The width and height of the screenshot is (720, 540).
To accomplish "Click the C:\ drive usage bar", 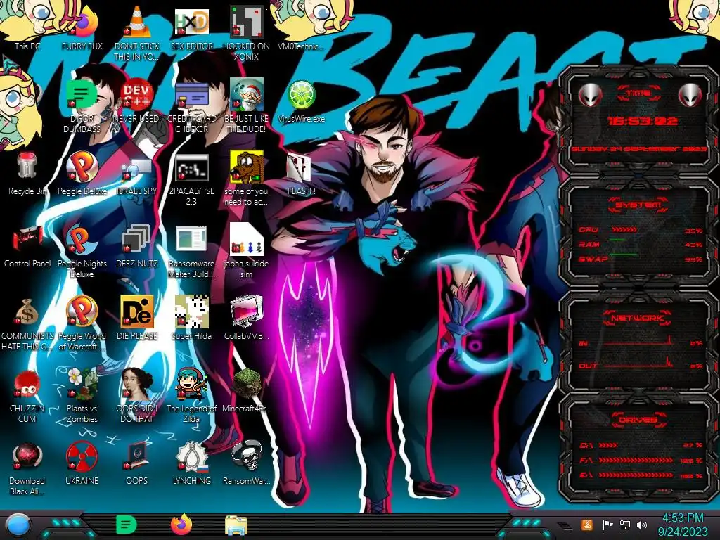I will [608, 445].
